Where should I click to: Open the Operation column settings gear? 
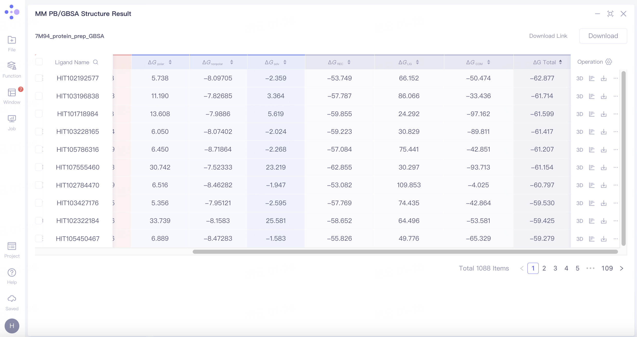pyautogui.click(x=608, y=62)
